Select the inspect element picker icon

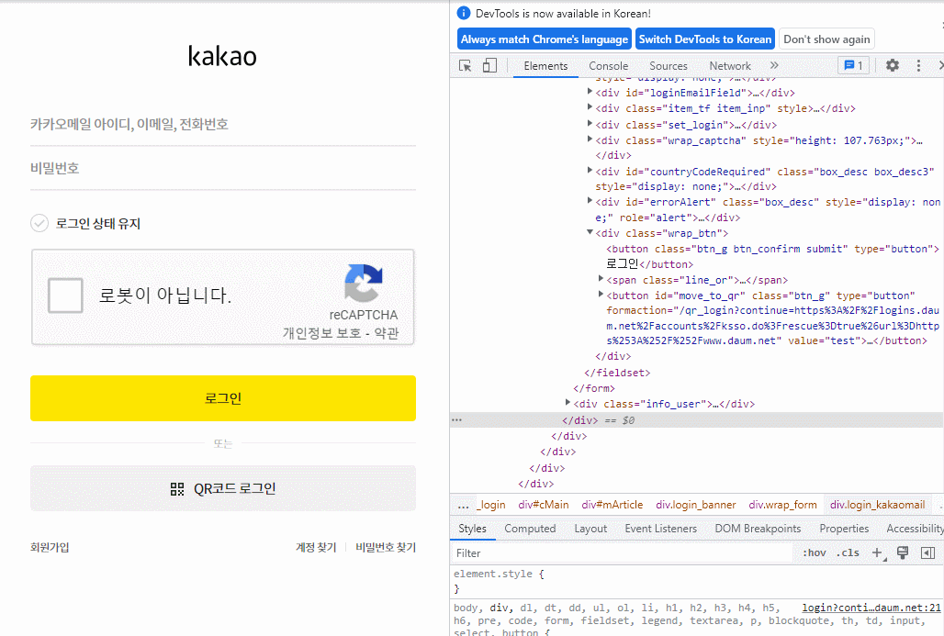coord(465,65)
